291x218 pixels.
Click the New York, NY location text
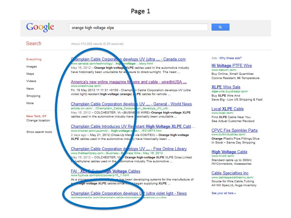(36, 116)
